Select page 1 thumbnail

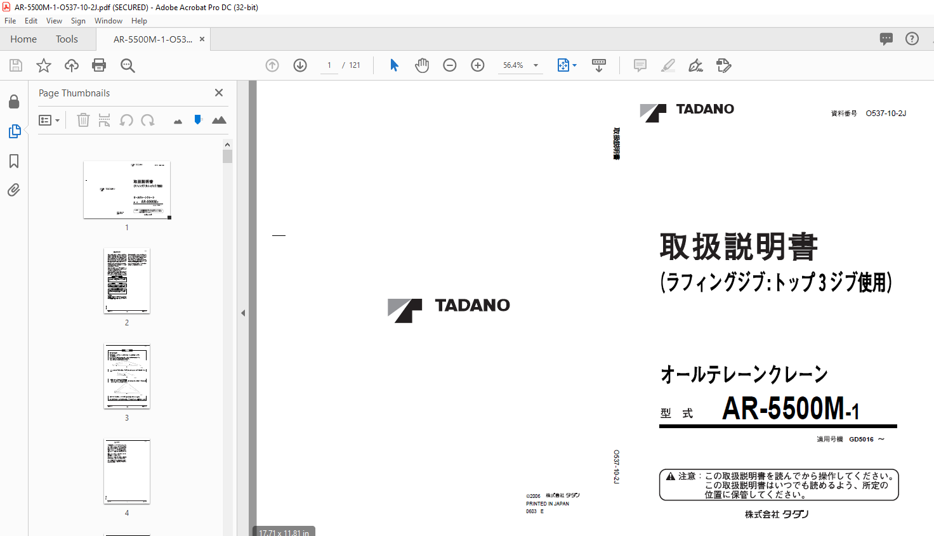coord(127,190)
